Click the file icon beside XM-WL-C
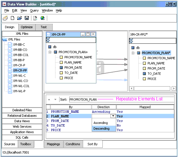Image resolution: width=178 pixels, height=157 pixels. coord(10,75)
